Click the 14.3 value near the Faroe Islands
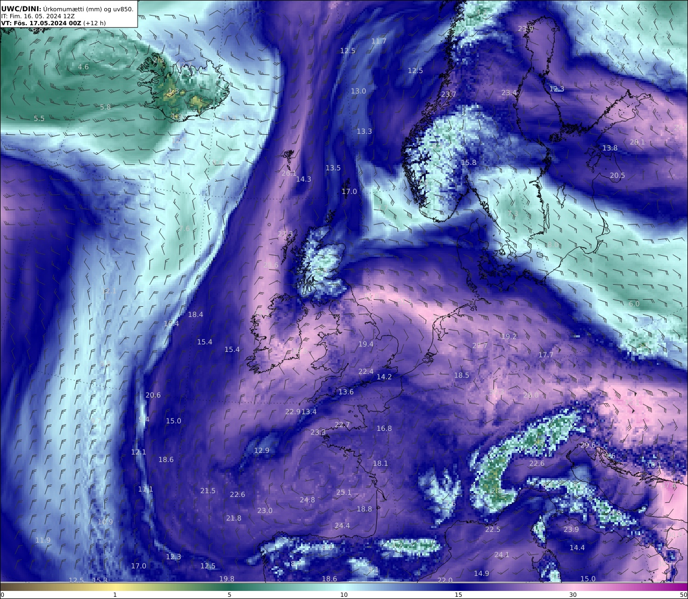688x599 pixels. pos(304,179)
